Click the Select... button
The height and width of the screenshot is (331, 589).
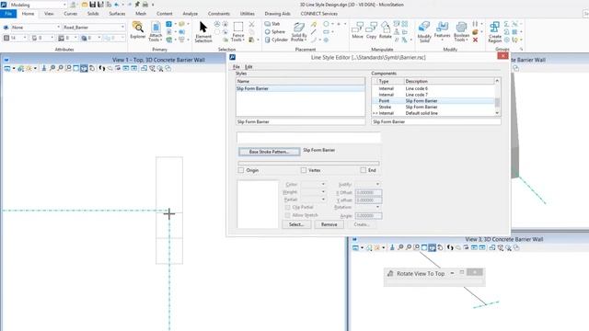(296, 224)
